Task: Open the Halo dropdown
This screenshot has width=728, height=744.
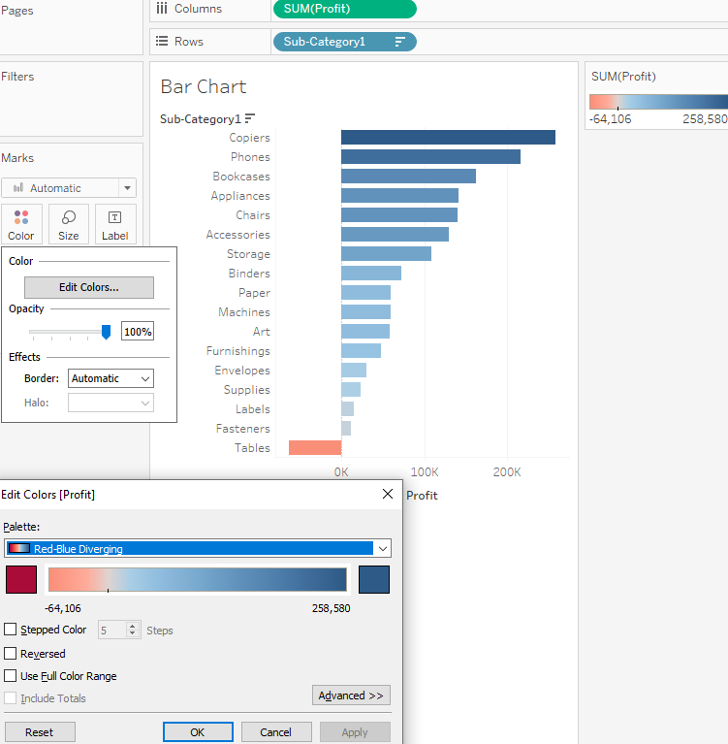Action: coord(111,403)
